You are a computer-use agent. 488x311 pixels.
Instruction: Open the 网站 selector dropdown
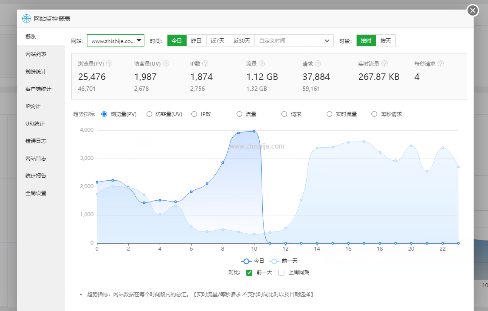click(x=115, y=40)
